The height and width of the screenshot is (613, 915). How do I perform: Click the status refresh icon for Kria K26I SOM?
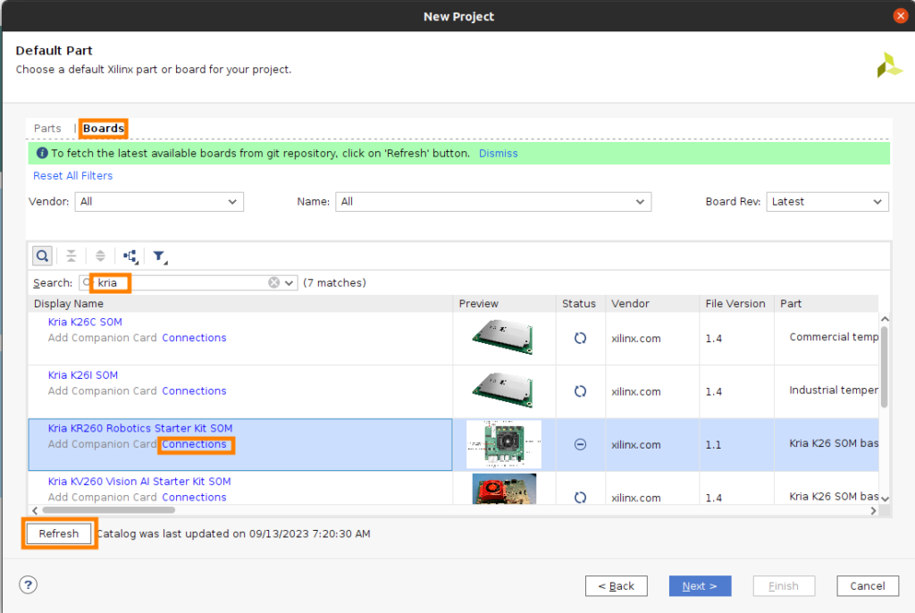[580, 391]
